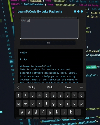Tap the u key
Viewport: 100px width, 125px height.
pos(60,103)
